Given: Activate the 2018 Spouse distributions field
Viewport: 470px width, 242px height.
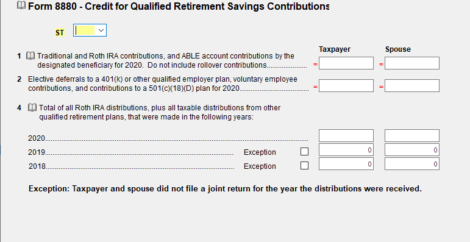Looking at the screenshot, I should (x=412, y=164).
